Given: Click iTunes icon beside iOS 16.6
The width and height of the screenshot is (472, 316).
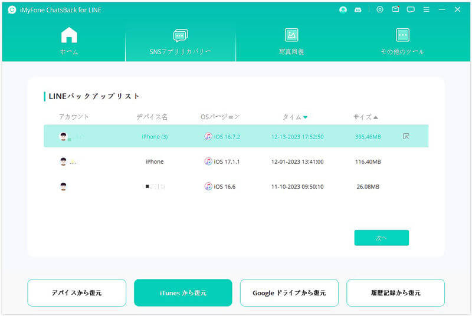Looking at the screenshot, I should (208, 186).
